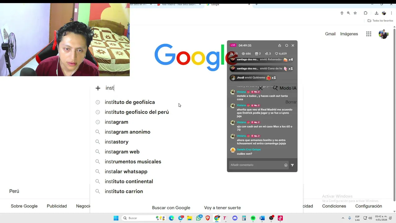396x223 pixels.
Task: Open the Sobre Google footer link
Action: 24,206
